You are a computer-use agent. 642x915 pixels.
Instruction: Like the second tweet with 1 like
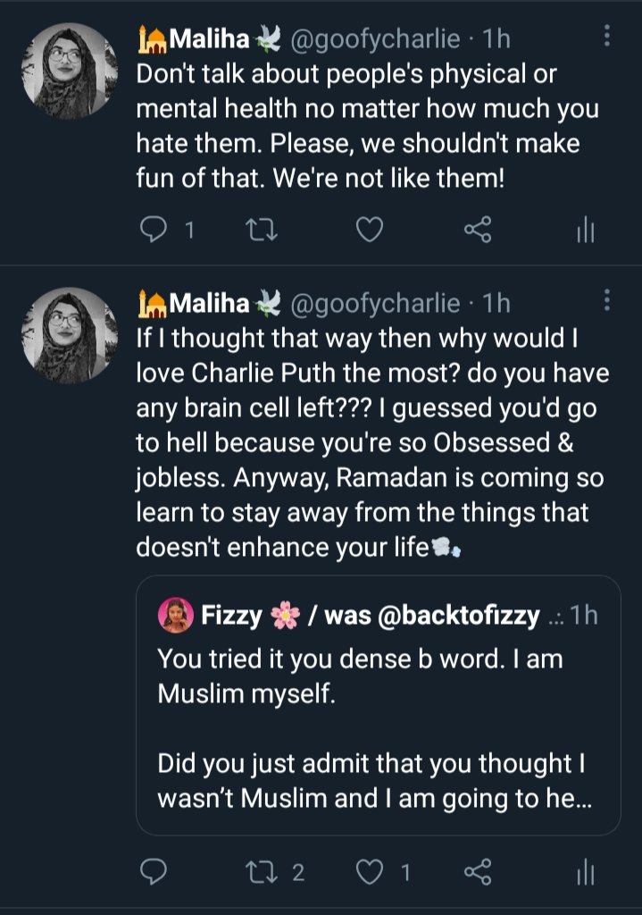(369, 871)
